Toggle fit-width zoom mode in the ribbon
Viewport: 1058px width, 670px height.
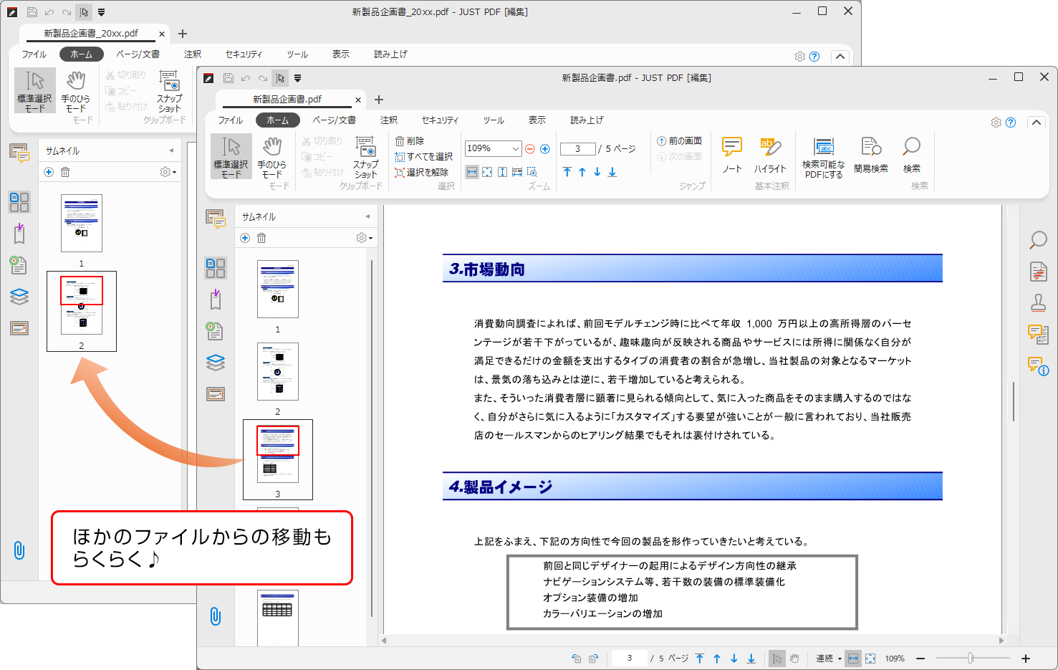(x=472, y=172)
